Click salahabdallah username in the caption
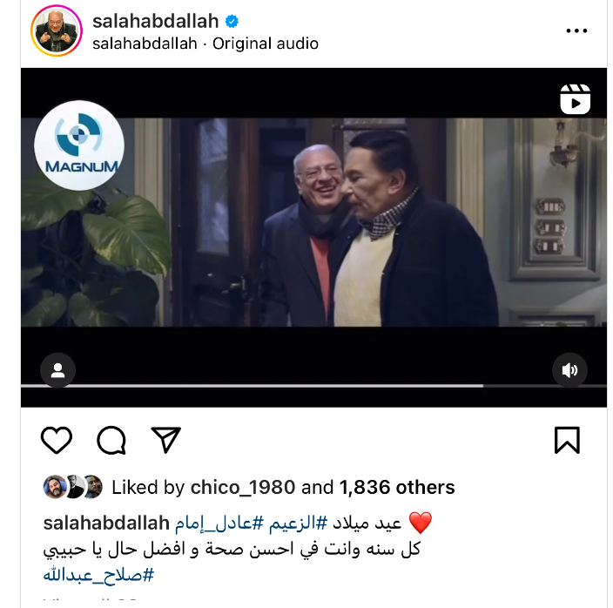613x608 pixels. pyautogui.click(x=106, y=524)
